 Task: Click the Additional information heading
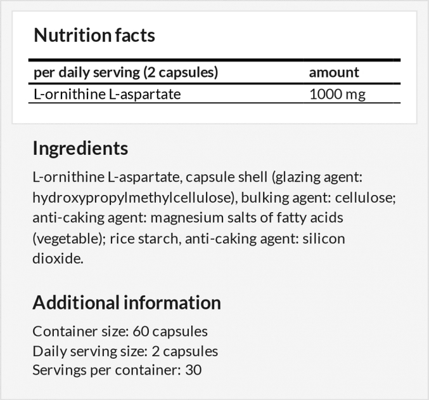click(x=127, y=302)
